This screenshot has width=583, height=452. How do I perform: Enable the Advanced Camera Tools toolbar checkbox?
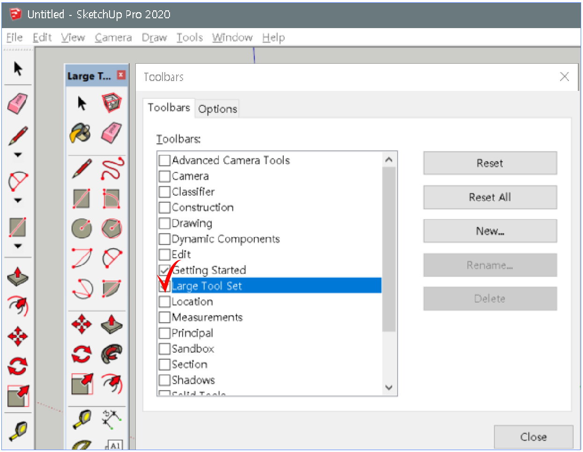pyautogui.click(x=164, y=161)
